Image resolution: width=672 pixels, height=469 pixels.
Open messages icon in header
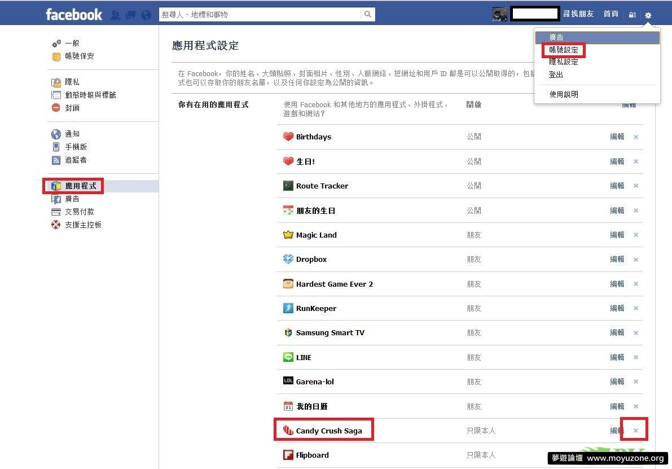click(x=131, y=15)
